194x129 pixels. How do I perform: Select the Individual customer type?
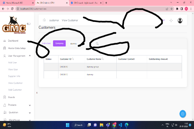pos(47,43)
